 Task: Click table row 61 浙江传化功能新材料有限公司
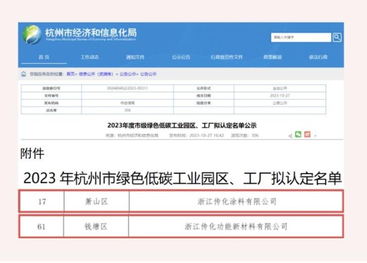pyautogui.click(x=237, y=227)
